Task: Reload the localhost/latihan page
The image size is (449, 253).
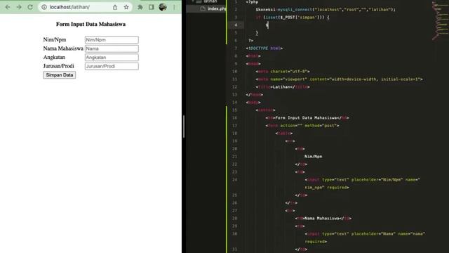Action: click(x=30, y=7)
